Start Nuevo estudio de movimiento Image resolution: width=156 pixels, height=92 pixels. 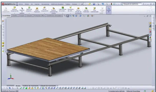(x=78, y=10)
